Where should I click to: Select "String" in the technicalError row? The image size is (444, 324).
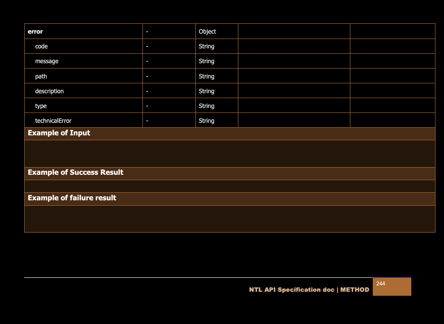pyautogui.click(x=207, y=121)
